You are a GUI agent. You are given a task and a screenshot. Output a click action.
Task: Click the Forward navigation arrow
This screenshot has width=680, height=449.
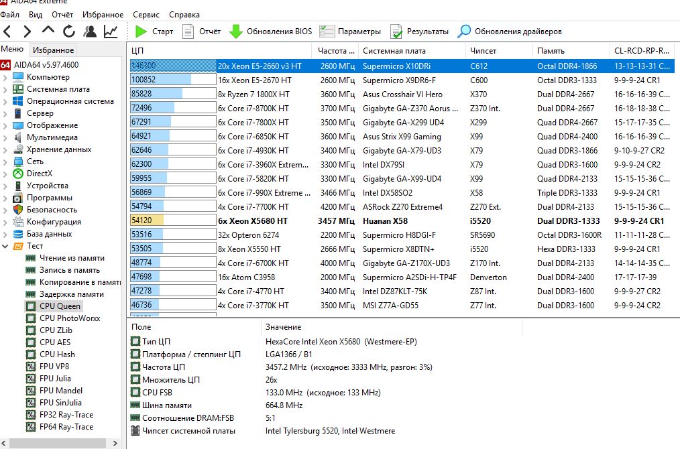click(x=27, y=31)
